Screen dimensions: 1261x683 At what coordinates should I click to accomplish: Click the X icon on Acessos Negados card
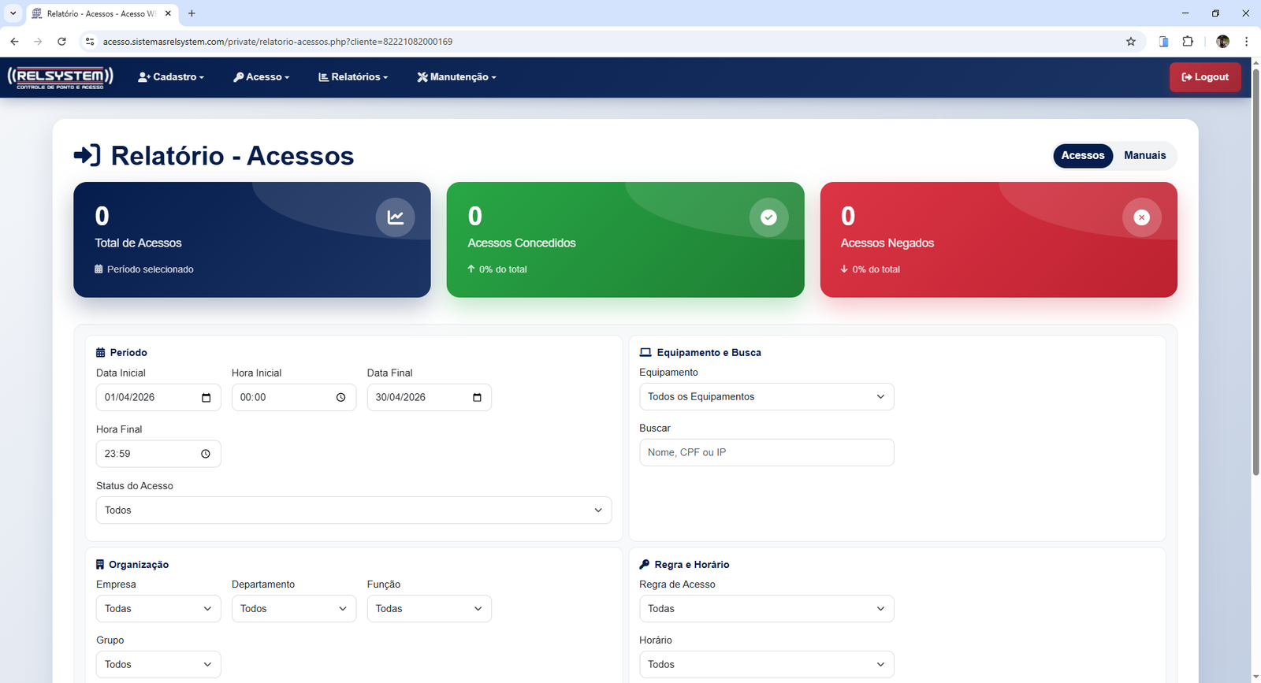pos(1141,217)
